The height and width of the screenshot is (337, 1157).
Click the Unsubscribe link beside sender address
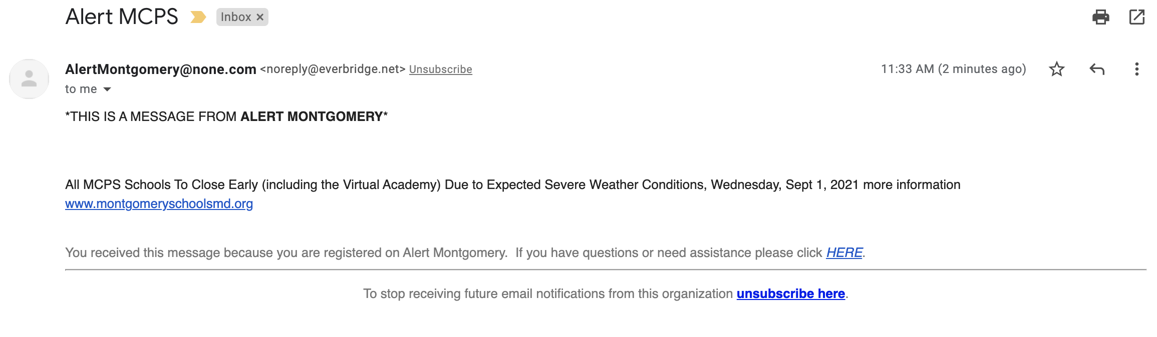coord(440,69)
